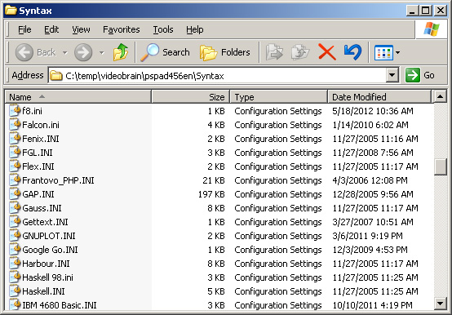452x315 pixels.
Task: Open the Search pane
Action: [165, 52]
